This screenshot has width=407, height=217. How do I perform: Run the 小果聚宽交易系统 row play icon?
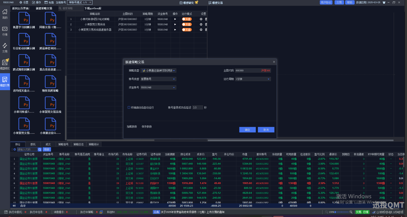pyautogui.click(x=175, y=24)
